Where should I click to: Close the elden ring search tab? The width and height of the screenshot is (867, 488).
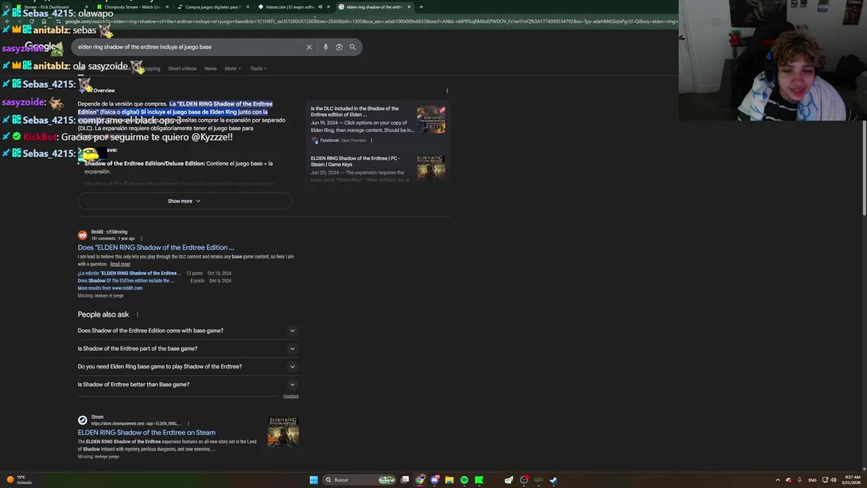click(409, 7)
